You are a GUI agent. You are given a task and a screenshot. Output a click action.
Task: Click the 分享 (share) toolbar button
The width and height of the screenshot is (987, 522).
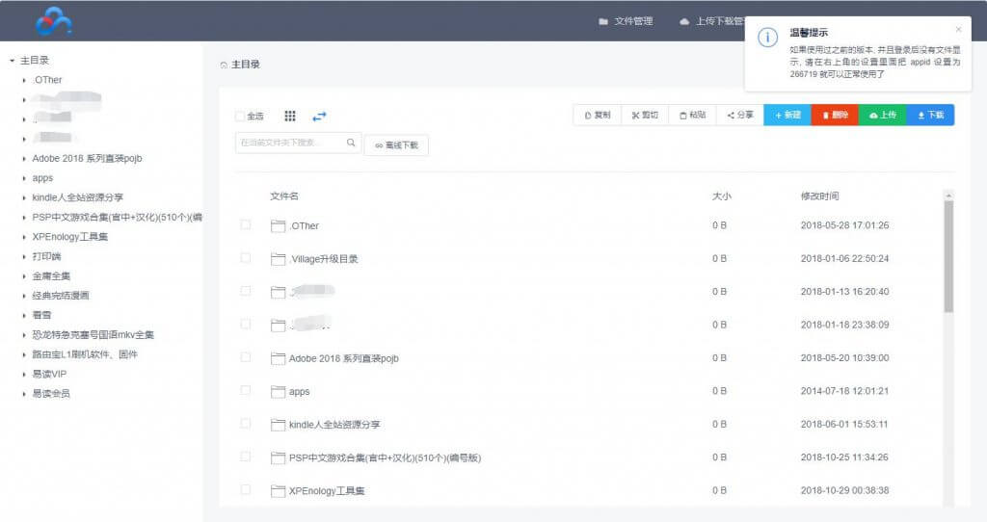740,115
